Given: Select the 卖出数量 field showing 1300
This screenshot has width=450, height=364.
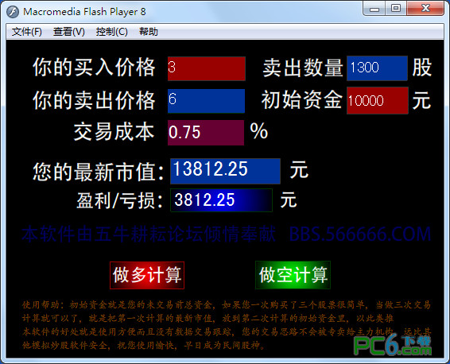Looking at the screenshot, I should (377, 68).
